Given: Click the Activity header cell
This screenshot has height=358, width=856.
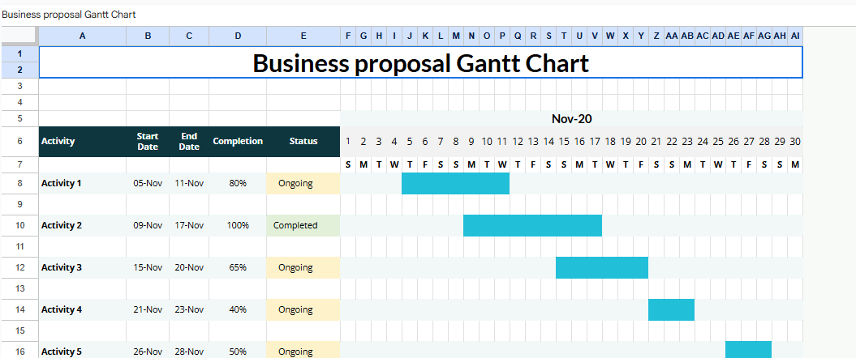Looking at the screenshot, I should tap(82, 141).
